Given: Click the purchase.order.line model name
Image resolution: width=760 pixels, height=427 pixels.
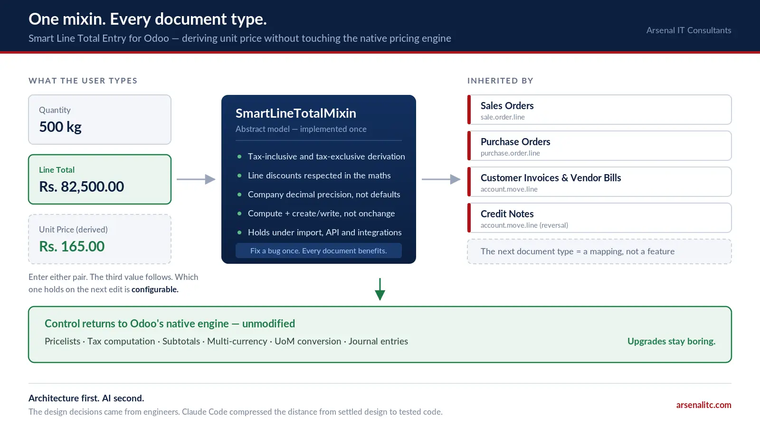Looking at the screenshot, I should point(510,153).
